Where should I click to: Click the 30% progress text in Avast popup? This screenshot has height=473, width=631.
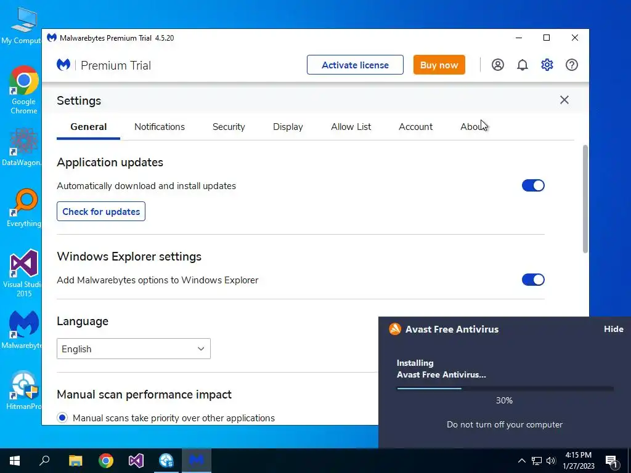coord(504,400)
